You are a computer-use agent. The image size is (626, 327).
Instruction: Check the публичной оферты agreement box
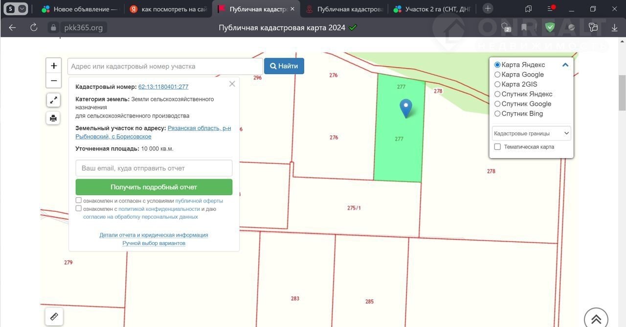tap(79, 200)
